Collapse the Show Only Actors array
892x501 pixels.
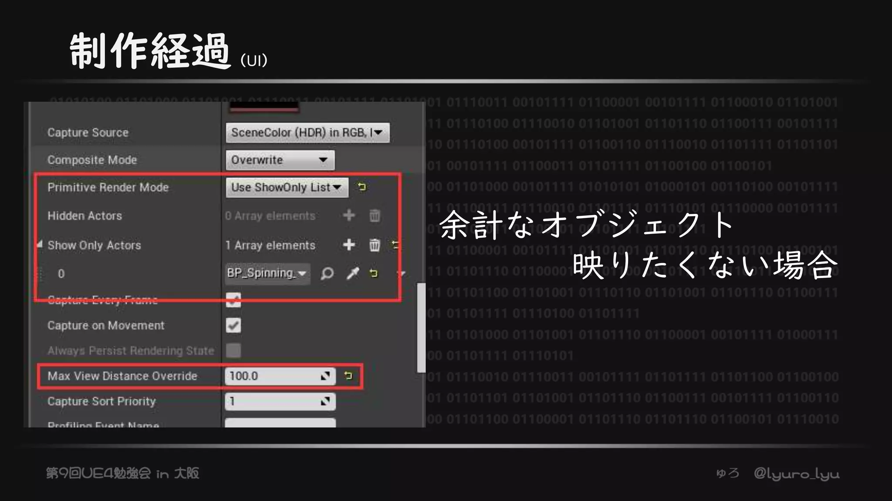click(40, 244)
